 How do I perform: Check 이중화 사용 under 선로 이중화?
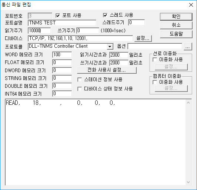click(x=155, y=60)
